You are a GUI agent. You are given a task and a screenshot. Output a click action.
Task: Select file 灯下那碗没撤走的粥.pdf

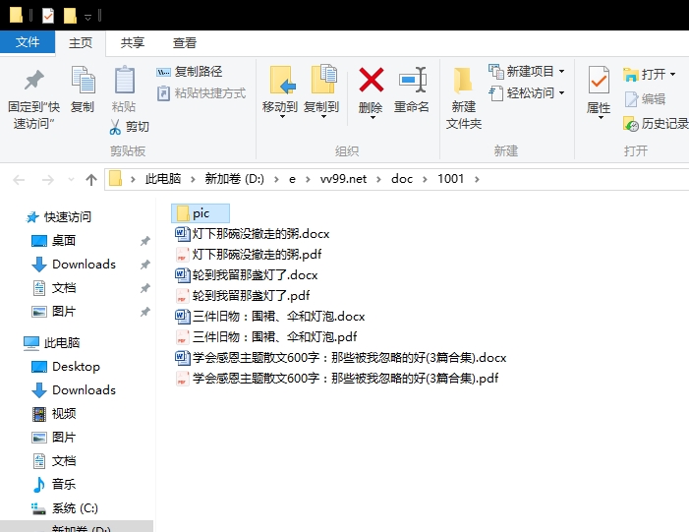click(x=249, y=254)
